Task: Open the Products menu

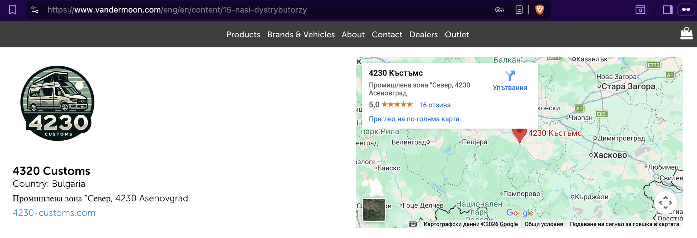Action: 243,34
